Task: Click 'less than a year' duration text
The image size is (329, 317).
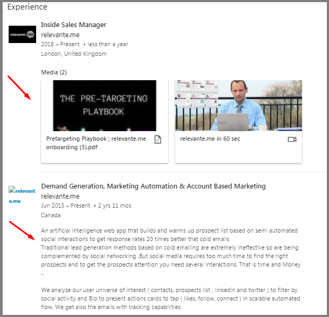Action: click(x=108, y=44)
